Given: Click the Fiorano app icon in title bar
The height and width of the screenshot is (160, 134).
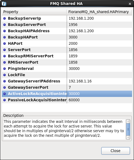Looking at the screenshot, I should [x=4, y=4].
